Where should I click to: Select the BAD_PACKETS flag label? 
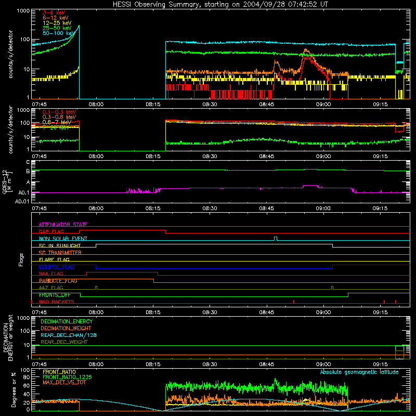click(57, 302)
